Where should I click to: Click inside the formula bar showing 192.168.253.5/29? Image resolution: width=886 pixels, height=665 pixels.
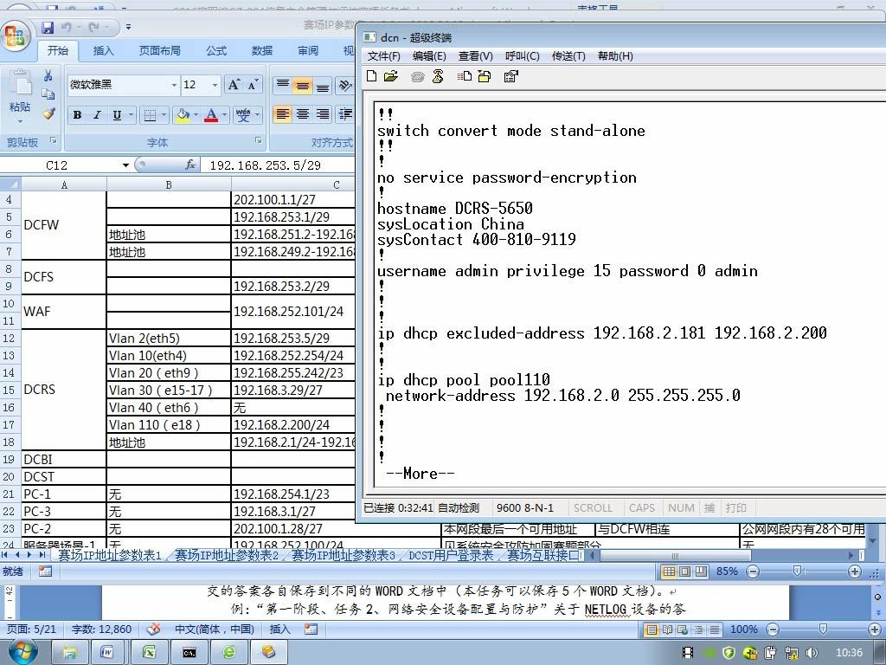point(279,165)
